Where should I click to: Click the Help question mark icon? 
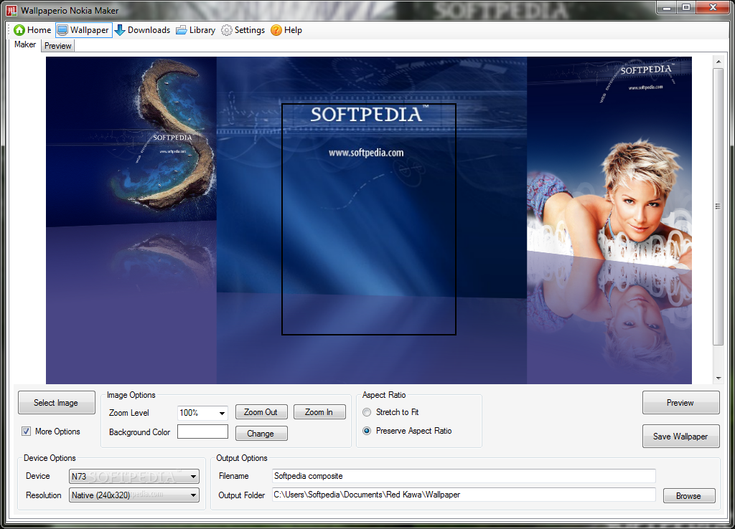pos(276,30)
